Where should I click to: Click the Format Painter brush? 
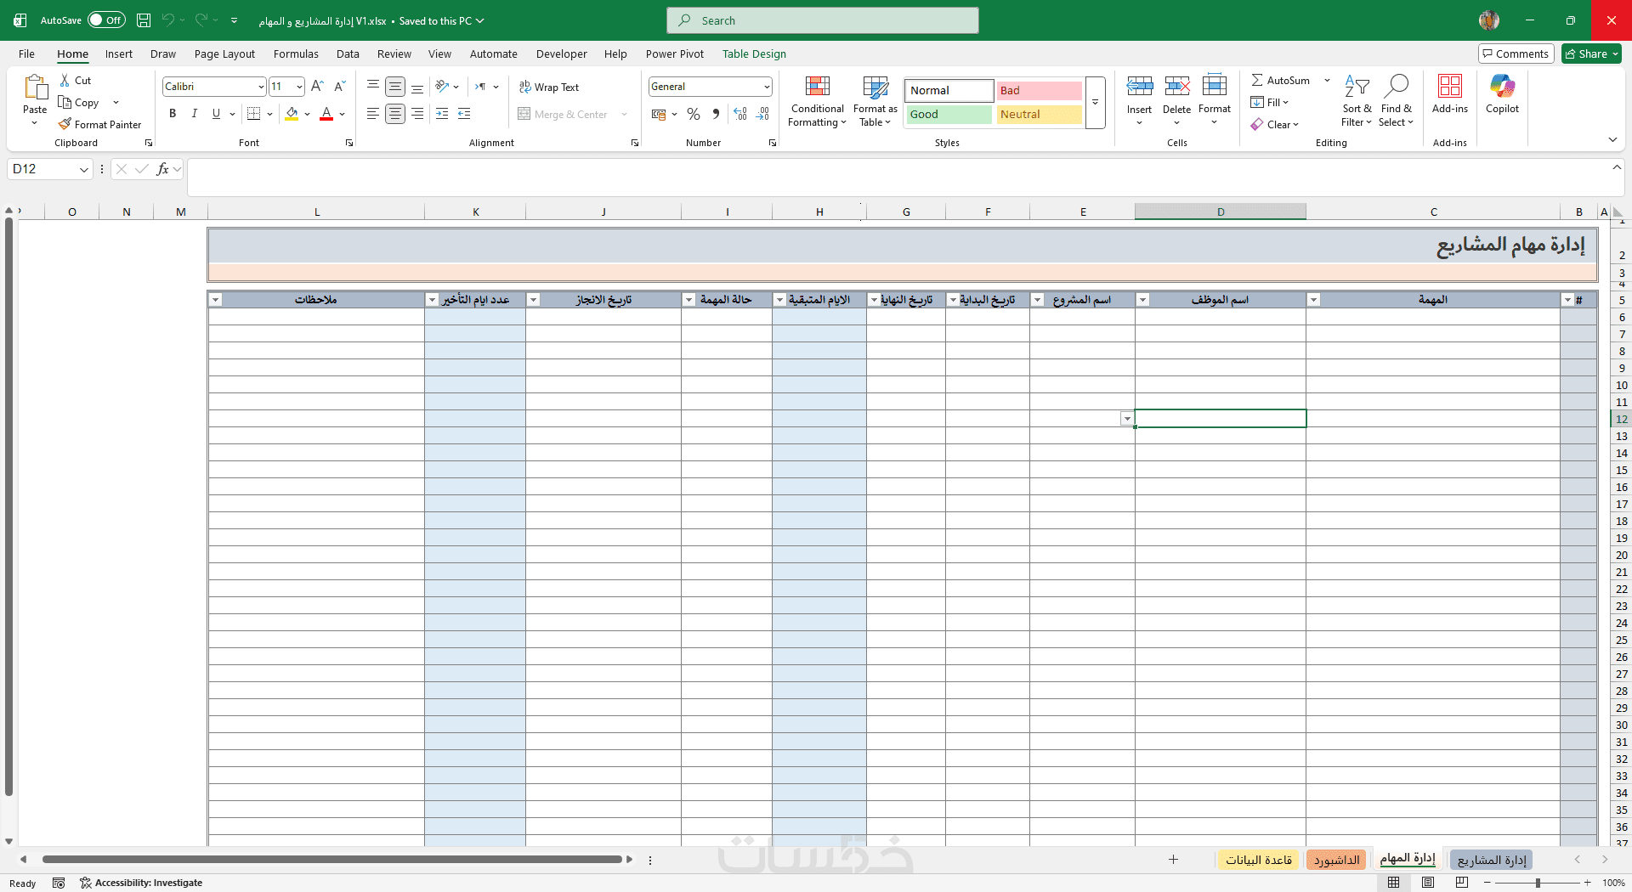tap(65, 124)
